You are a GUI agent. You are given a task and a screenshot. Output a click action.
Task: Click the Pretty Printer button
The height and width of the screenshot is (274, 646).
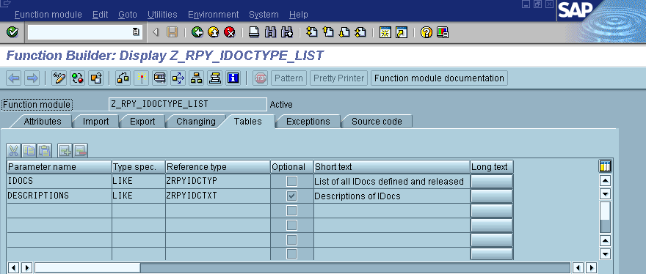pos(339,78)
